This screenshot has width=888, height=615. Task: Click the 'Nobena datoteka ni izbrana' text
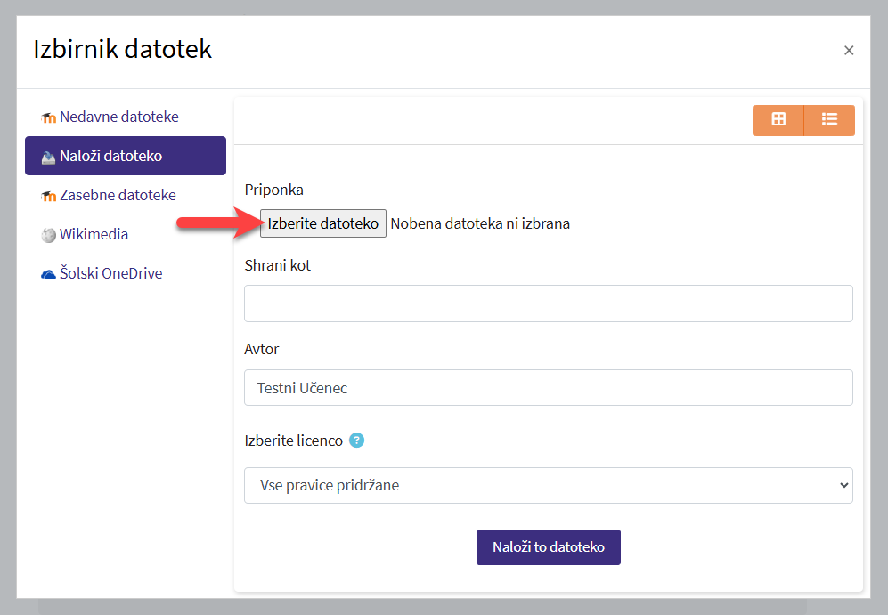[480, 223]
